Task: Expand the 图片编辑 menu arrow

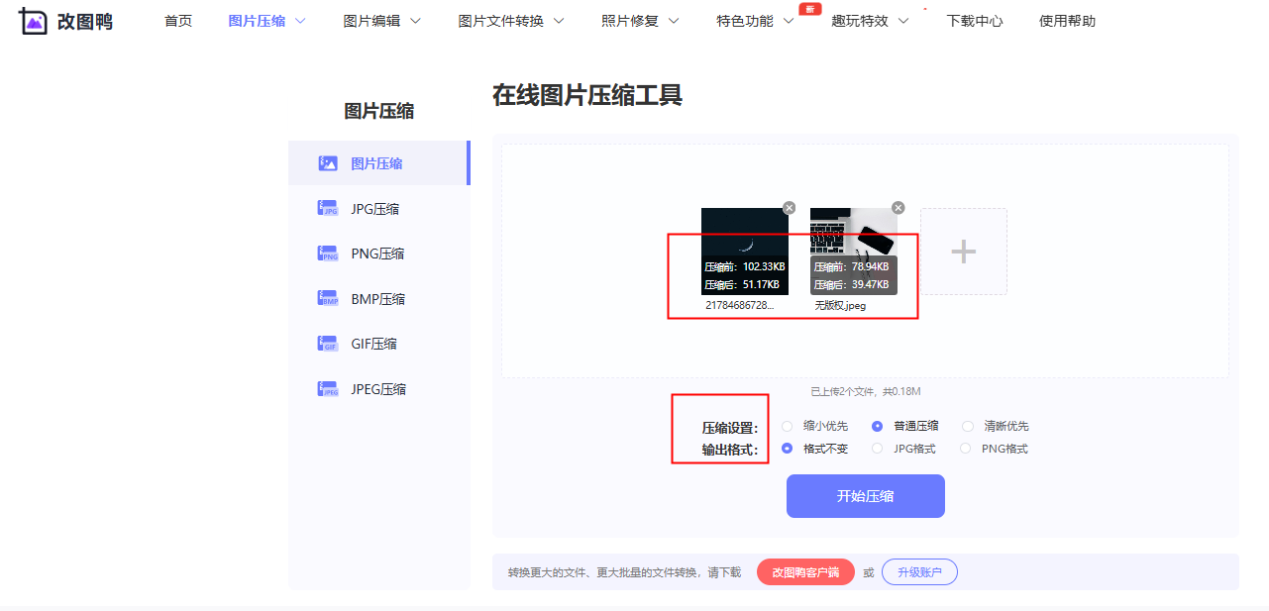Action: click(x=415, y=21)
